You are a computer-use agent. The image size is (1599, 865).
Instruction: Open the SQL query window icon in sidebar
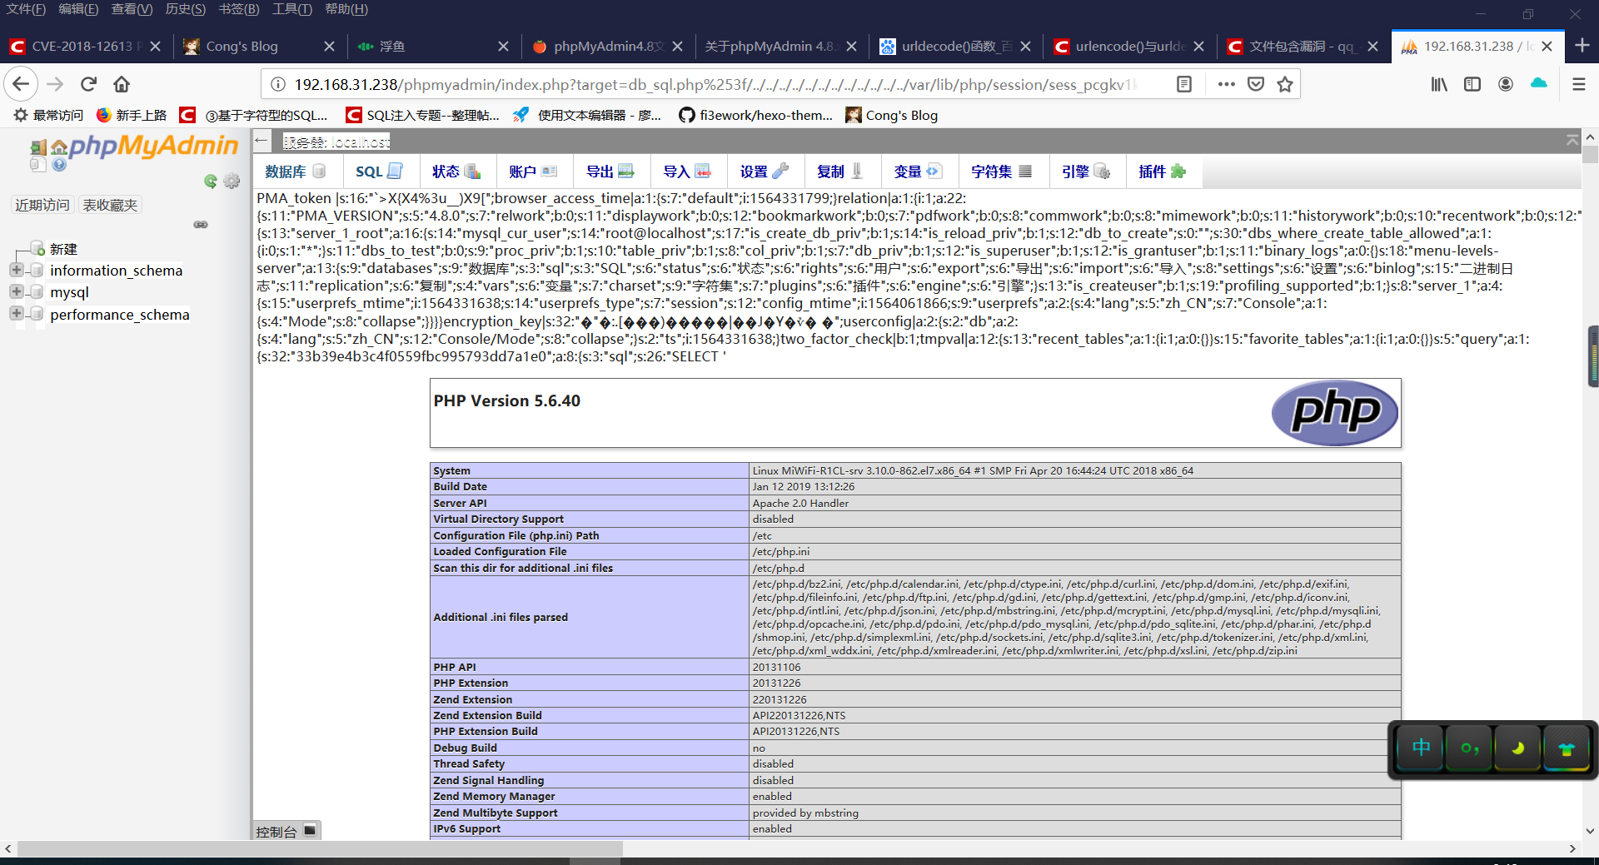click(x=38, y=164)
